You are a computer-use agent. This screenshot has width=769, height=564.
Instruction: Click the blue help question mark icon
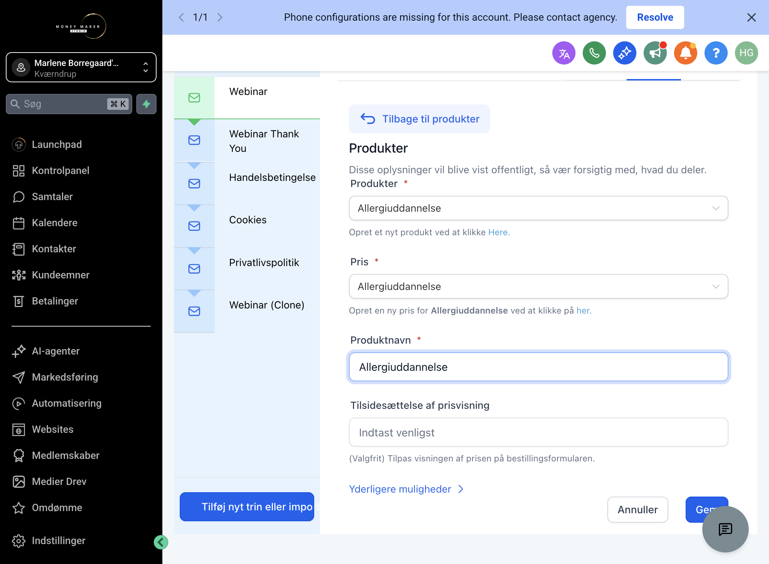tap(716, 53)
